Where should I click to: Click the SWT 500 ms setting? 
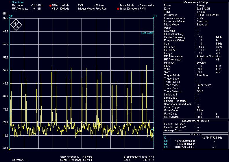(99, 5)
